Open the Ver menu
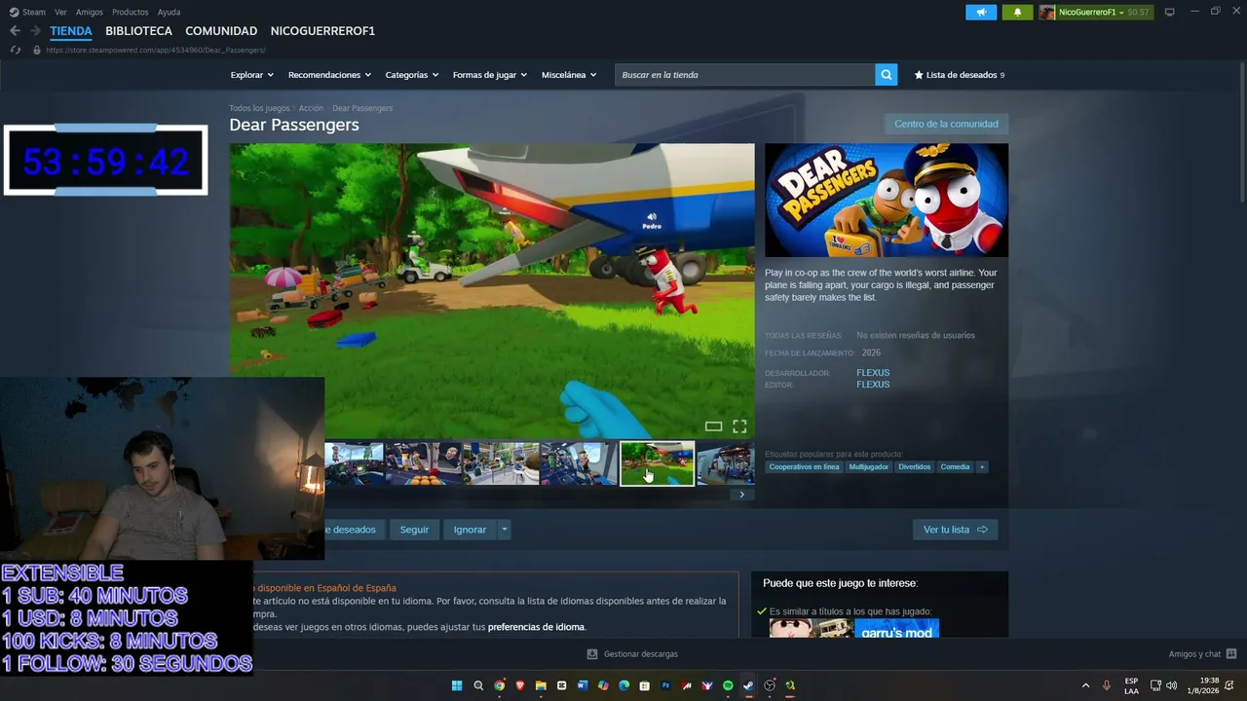The width and height of the screenshot is (1247, 701). click(60, 13)
